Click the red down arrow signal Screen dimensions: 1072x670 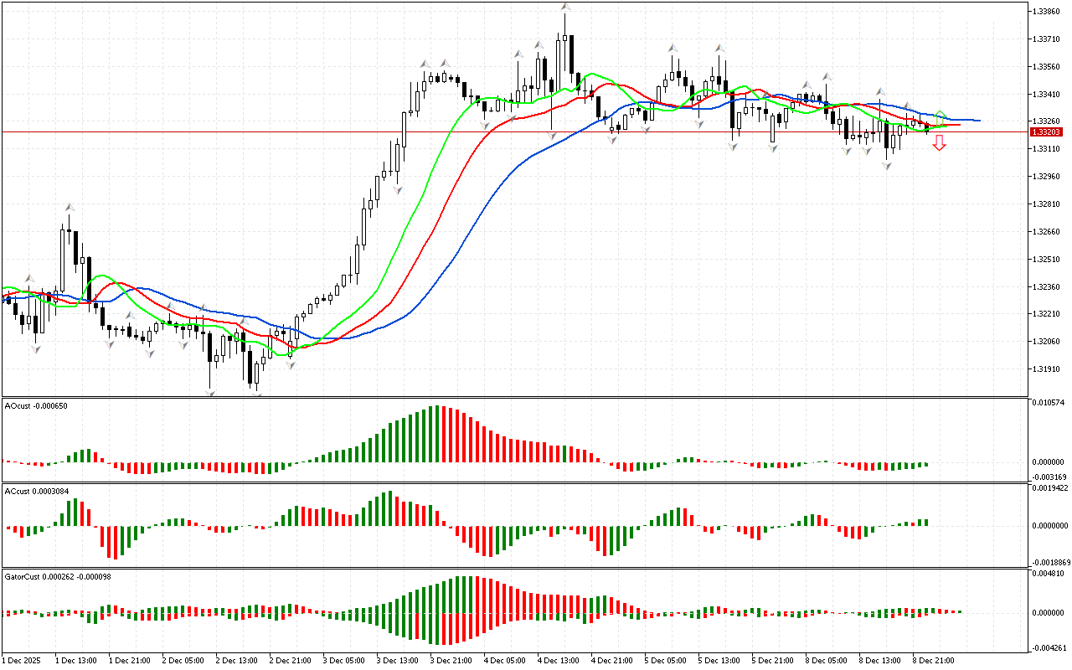point(940,143)
